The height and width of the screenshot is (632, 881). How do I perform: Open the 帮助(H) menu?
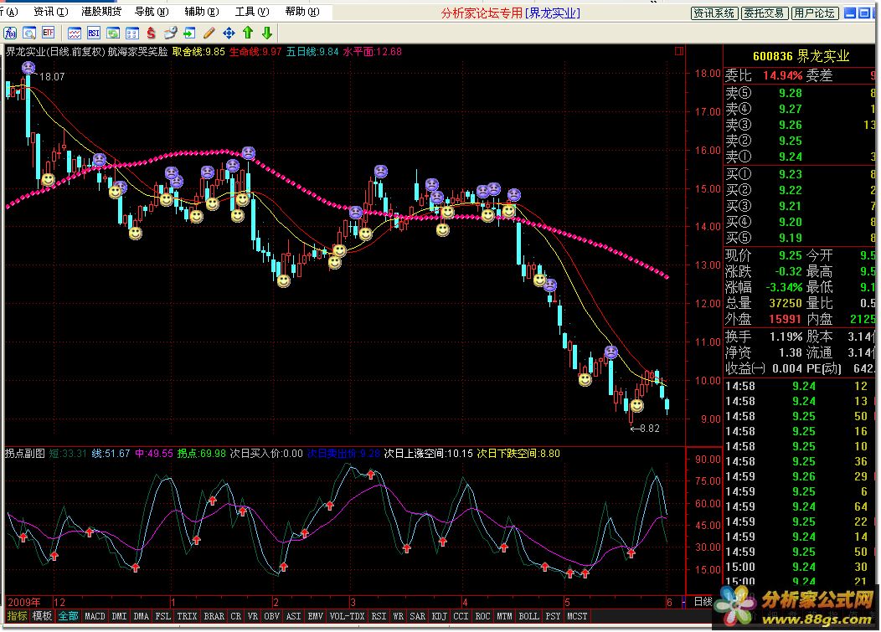[x=302, y=12]
